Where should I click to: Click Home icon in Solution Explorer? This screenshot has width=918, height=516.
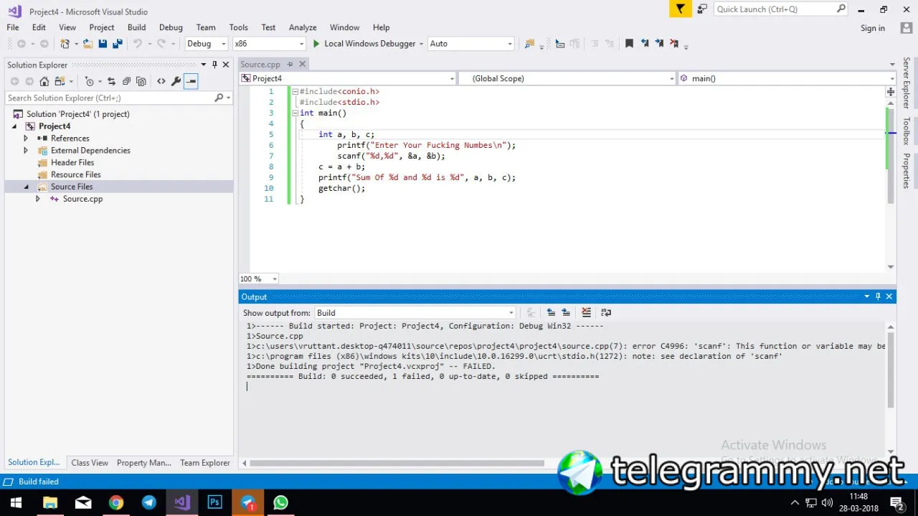click(44, 81)
